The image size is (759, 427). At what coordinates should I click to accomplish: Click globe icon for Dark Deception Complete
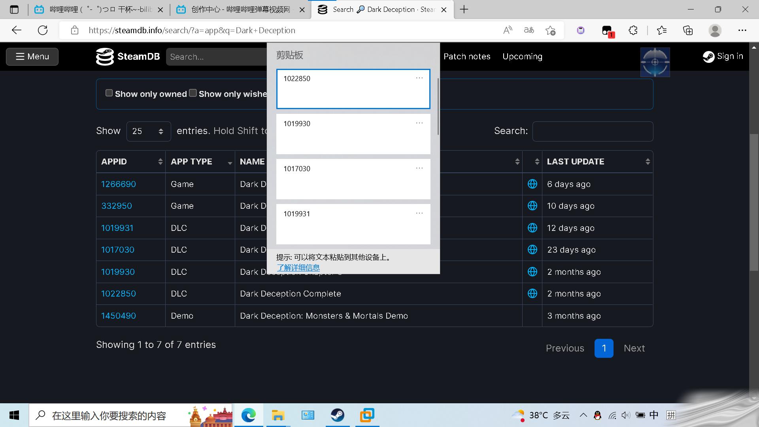pyautogui.click(x=532, y=293)
